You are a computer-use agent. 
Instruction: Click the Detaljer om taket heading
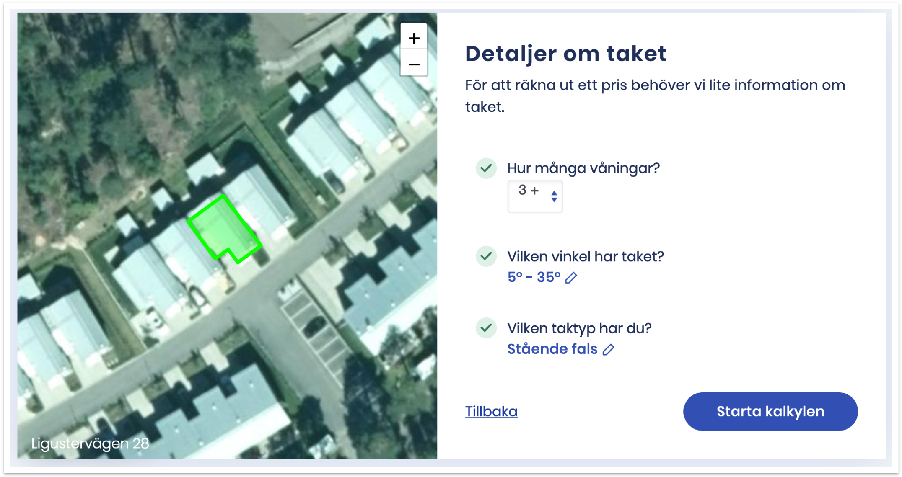(x=565, y=54)
